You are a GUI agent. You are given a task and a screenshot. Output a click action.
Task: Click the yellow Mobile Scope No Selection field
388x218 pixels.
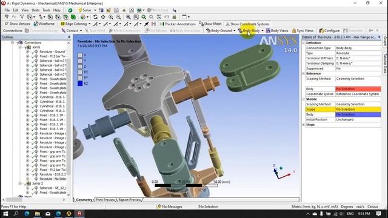(x=358, y=109)
